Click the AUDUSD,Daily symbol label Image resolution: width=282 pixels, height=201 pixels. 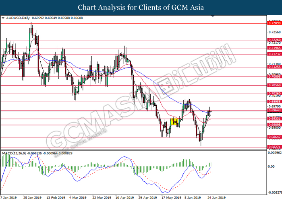[x=17, y=18]
